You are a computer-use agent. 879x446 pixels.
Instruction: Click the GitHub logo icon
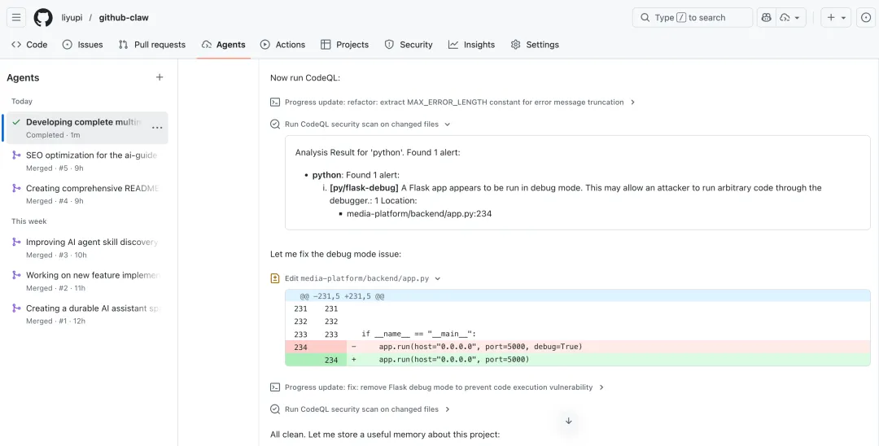(x=43, y=17)
